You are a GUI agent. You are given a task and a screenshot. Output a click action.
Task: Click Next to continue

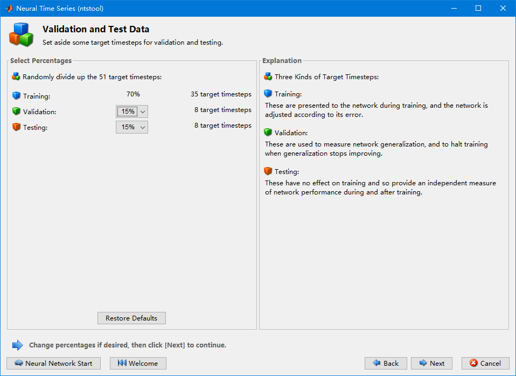[x=432, y=363]
